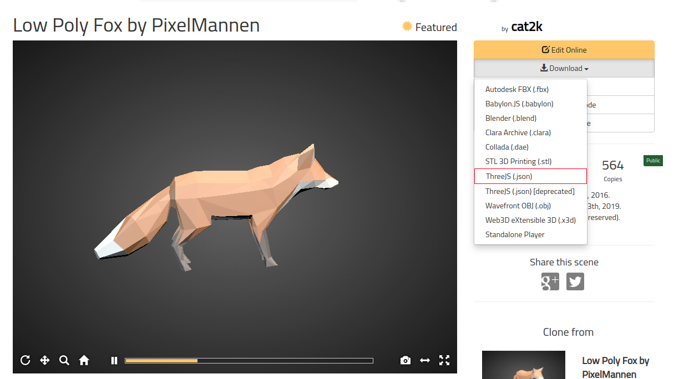
Task: Click the Public status badge
Action: pyautogui.click(x=653, y=161)
